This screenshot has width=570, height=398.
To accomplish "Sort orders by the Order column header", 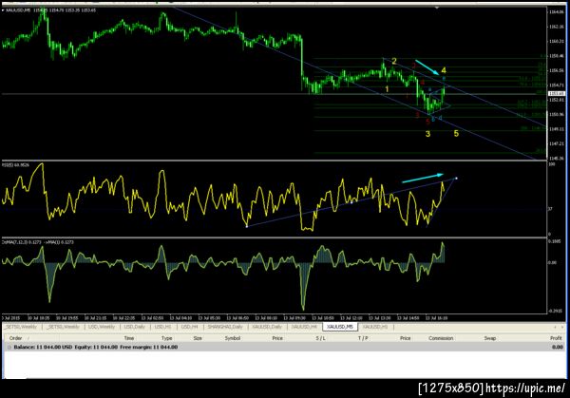I will coord(15,338).
